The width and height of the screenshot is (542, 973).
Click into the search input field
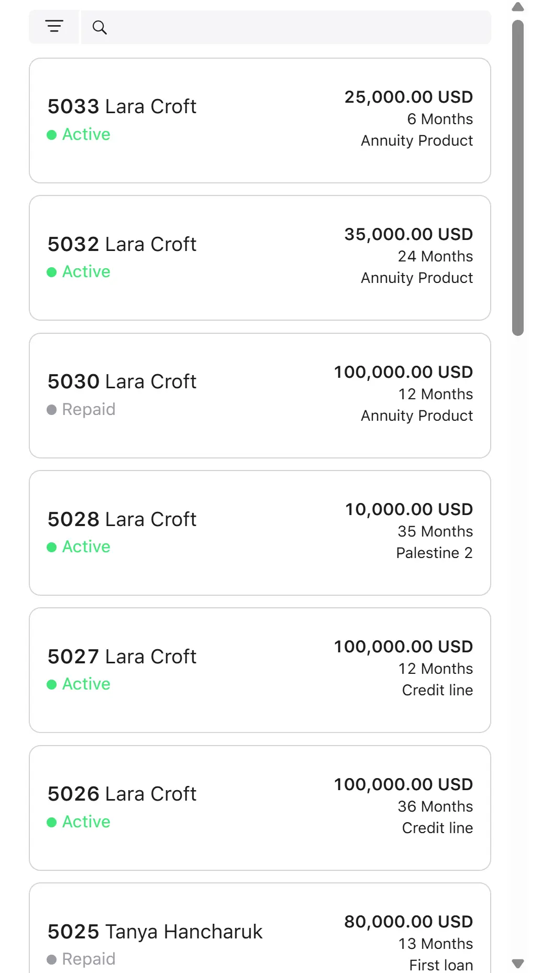point(286,27)
